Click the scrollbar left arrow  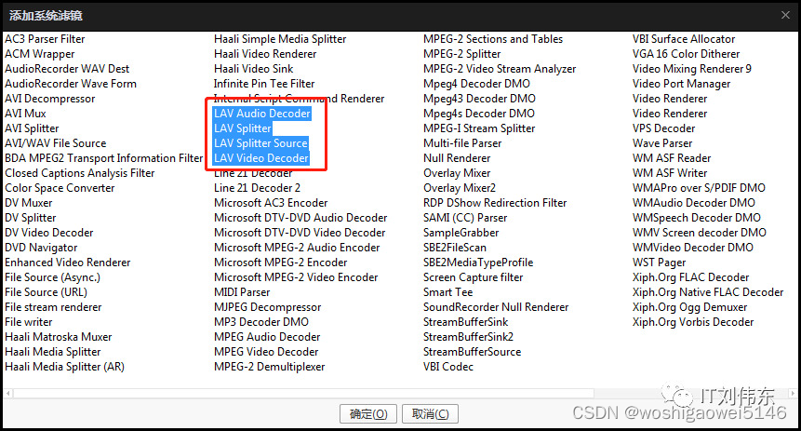point(7,393)
